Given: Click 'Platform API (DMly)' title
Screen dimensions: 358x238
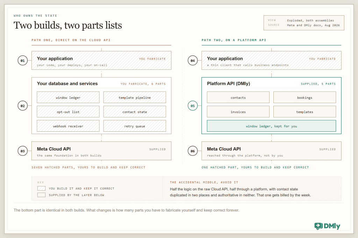Looking at the screenshot, I should (x=229, y=84).
